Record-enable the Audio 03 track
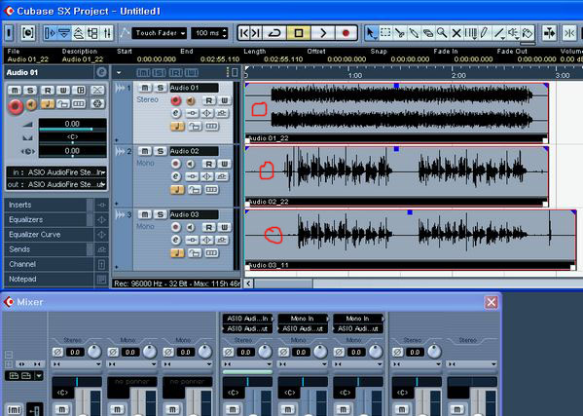Screen dimensions: 583x416 click(x=176, y=227)
